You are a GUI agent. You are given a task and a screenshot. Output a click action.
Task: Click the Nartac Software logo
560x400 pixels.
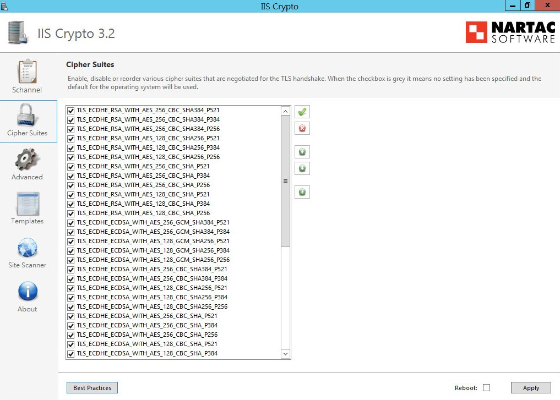click(510, 32)
